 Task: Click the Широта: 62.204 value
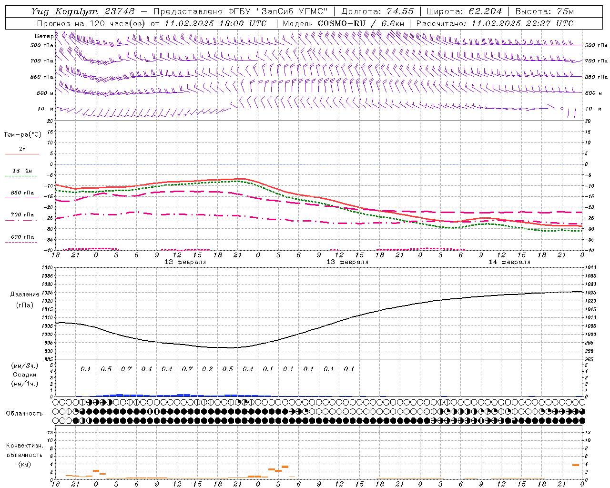464,11
